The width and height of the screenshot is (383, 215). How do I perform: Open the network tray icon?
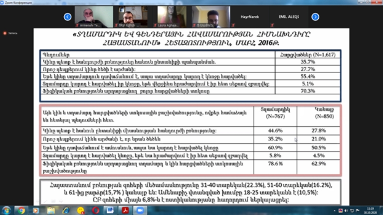[x=352, y=211]
